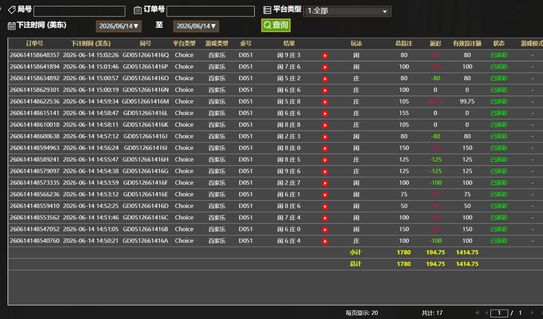
Task: Play video for order 260614148540760
Action: click(325, 241)
